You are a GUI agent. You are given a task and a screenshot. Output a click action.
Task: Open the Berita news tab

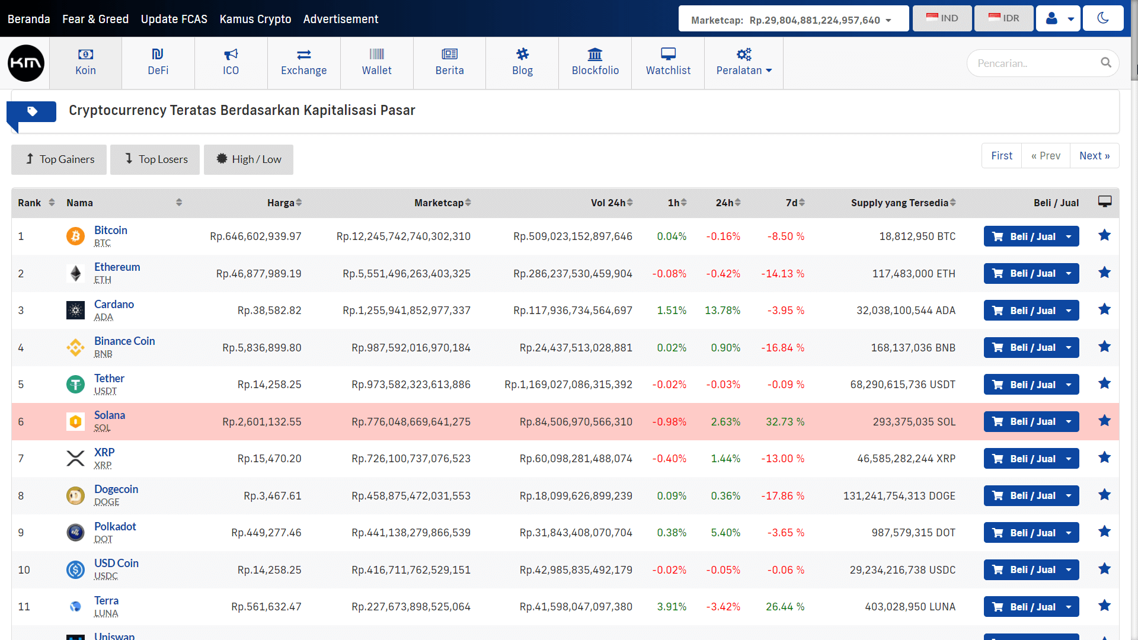coord(450,63)
